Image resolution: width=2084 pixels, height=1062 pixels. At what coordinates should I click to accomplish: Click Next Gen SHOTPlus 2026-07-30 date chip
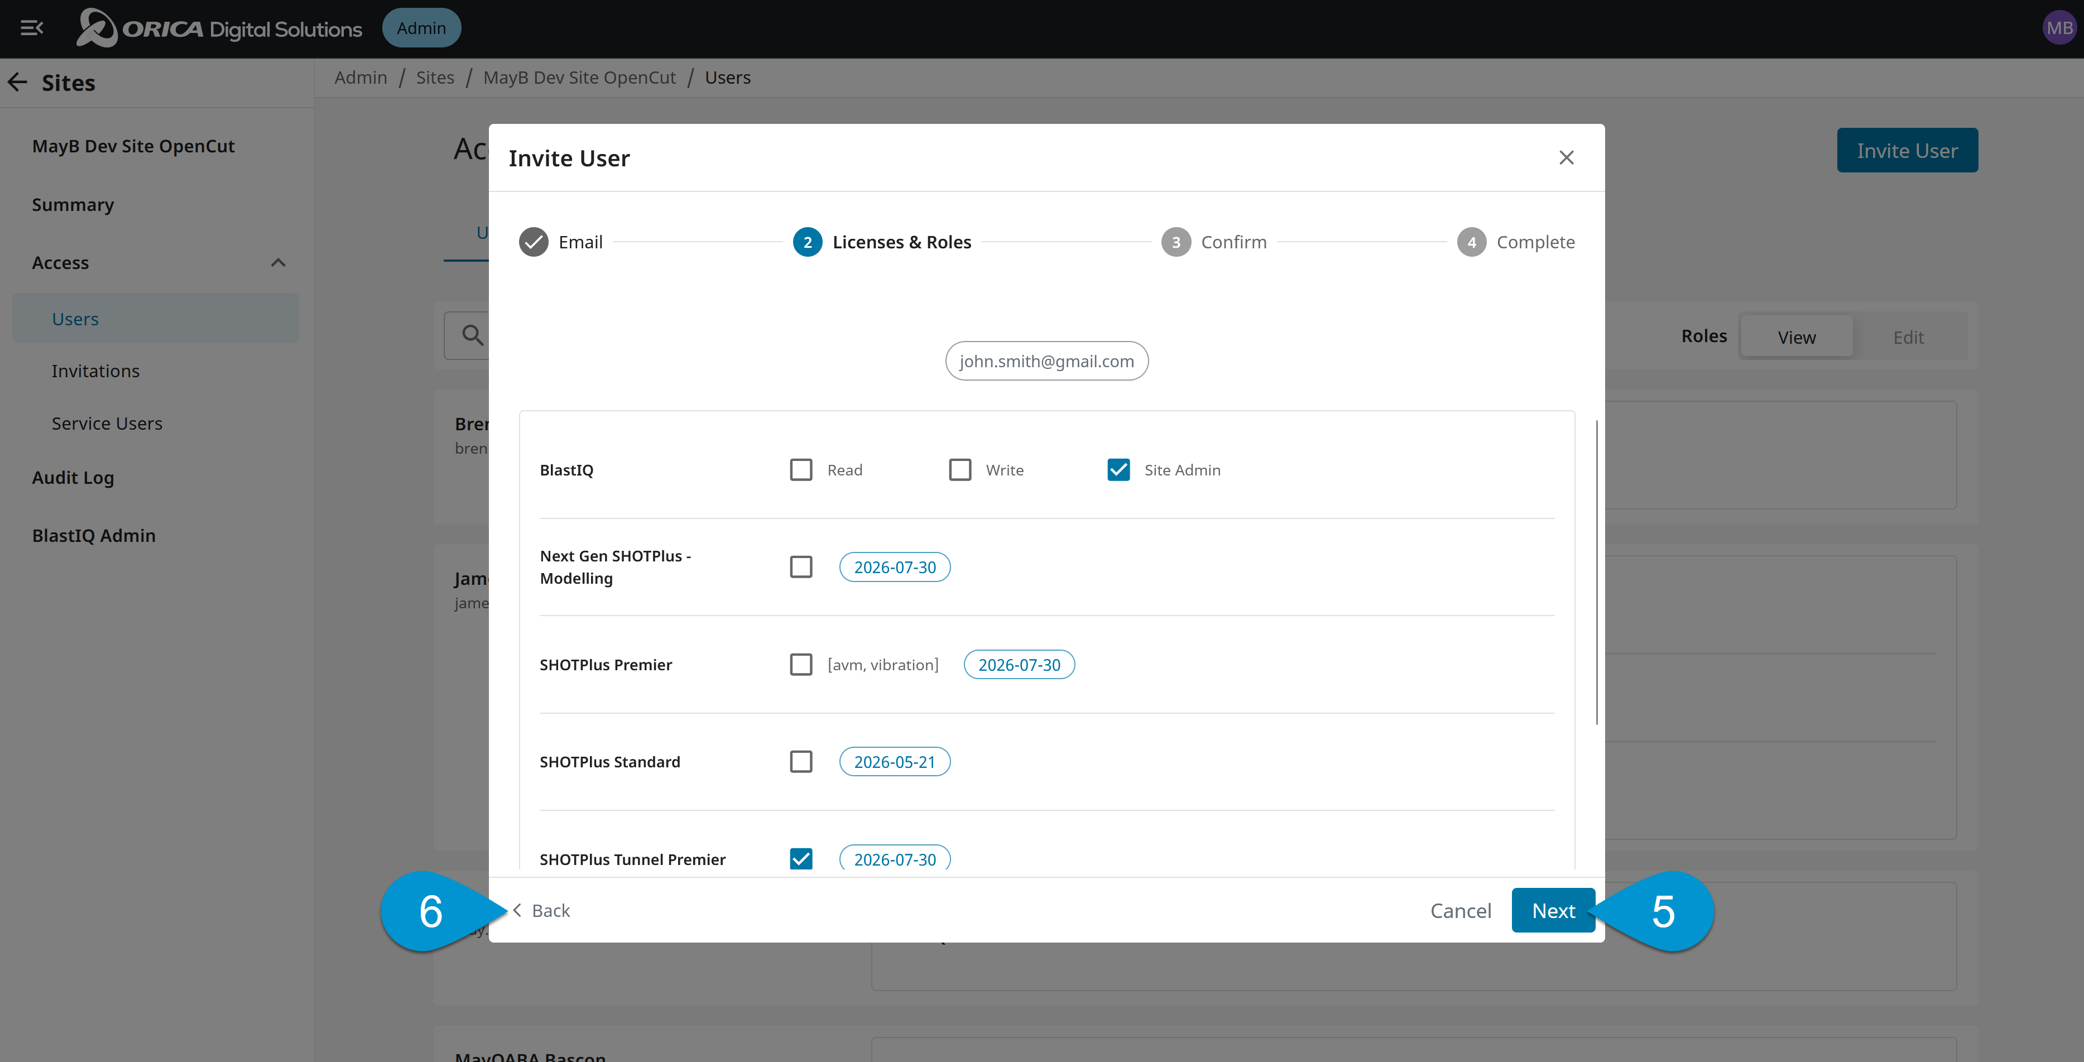[x=895, y=567]
